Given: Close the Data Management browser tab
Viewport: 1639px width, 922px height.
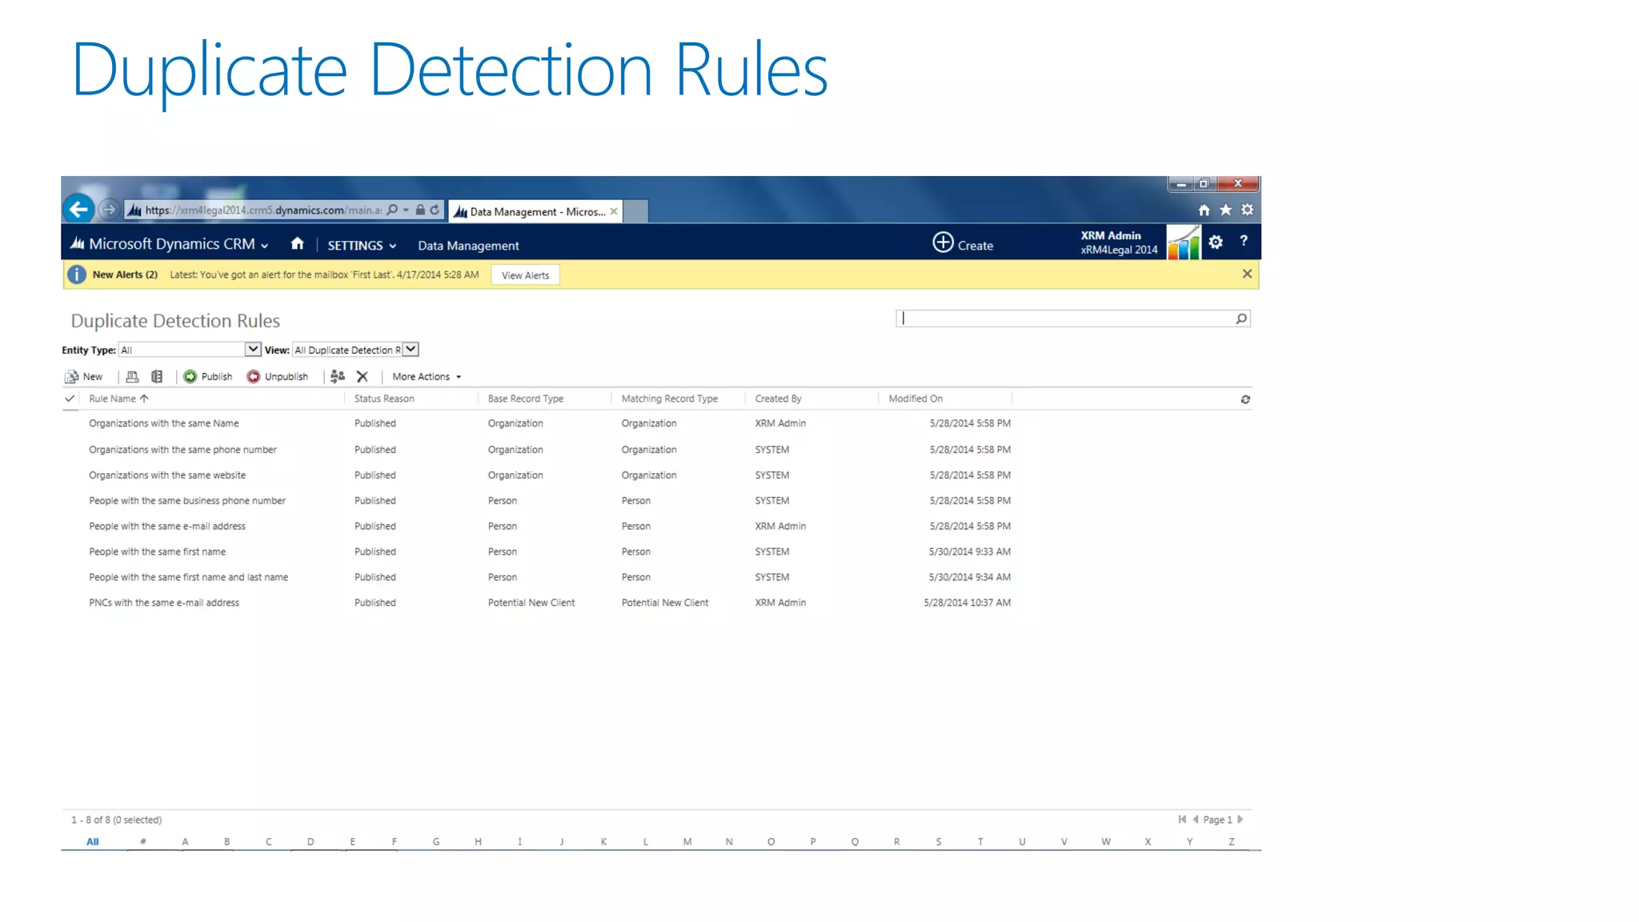Looking at the screenshot, I should (614, 211).
